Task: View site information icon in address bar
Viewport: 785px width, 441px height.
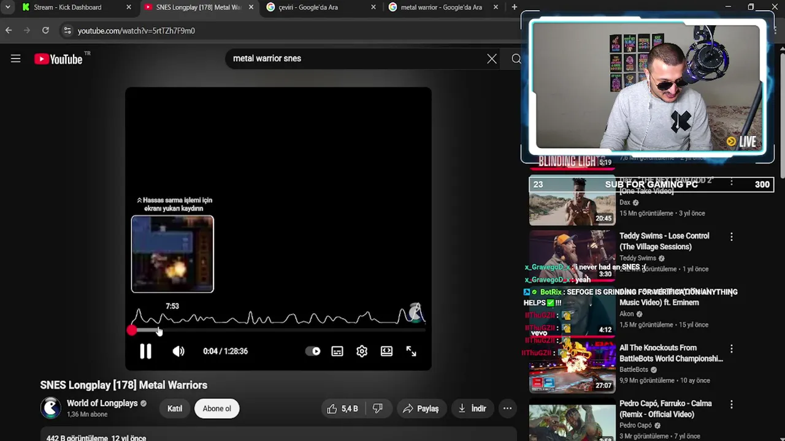Action: pyautogui.click(x=67, y=31)
